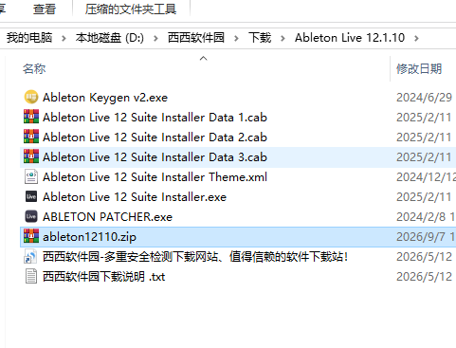
Task: Sort files by the 名称 column header
Action: coord(34,68)
